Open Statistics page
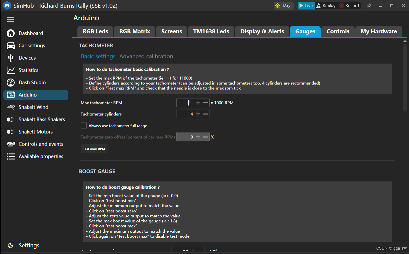The image size is (409, 254). (36, 70)
